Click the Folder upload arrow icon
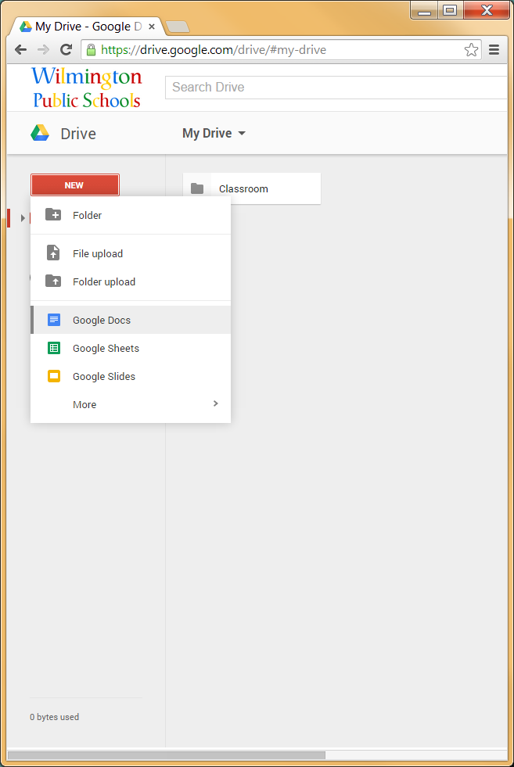 [x=53, y=281]
